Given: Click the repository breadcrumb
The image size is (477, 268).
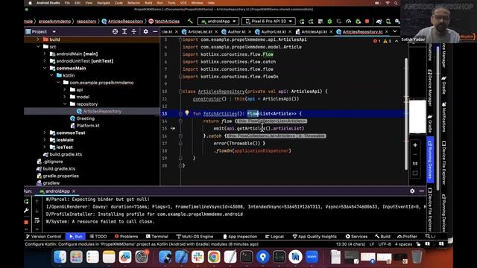Looking at the screenshot, I should click(x=86, y=22).
